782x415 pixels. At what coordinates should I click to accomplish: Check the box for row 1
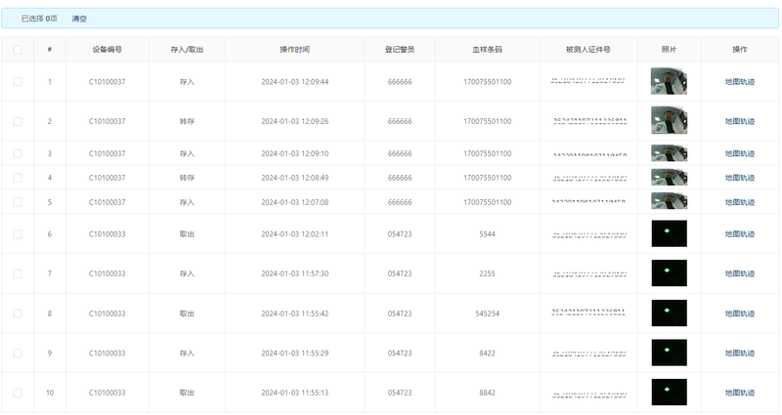tap(18, 82)
